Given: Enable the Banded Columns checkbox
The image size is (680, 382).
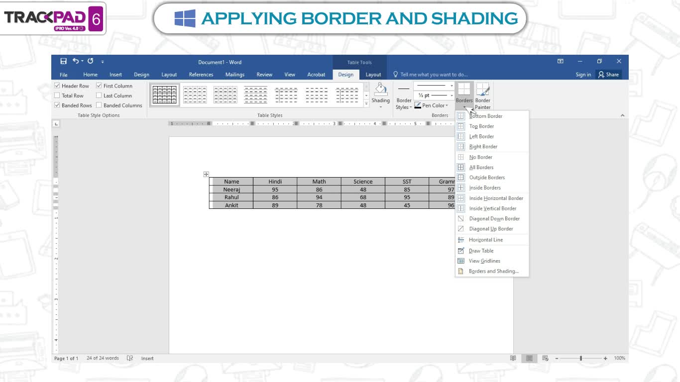Looking at the screenshot, I should coord(99,105).
